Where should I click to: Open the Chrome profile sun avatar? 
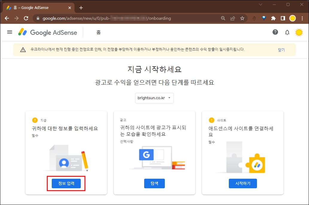[x=293, y=18]
